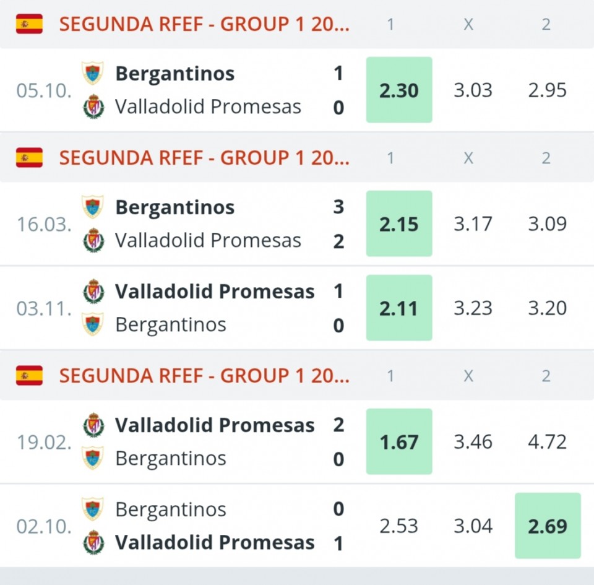This screenshot has height=585, width=594.
Task: Click the Bergantinos crest in the 05.10. match
Action: [x=93, y=73]
